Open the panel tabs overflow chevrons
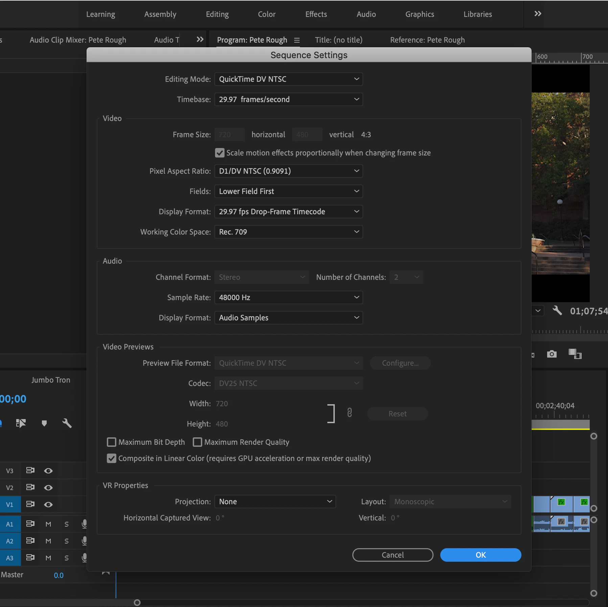 tap(200, 40)
